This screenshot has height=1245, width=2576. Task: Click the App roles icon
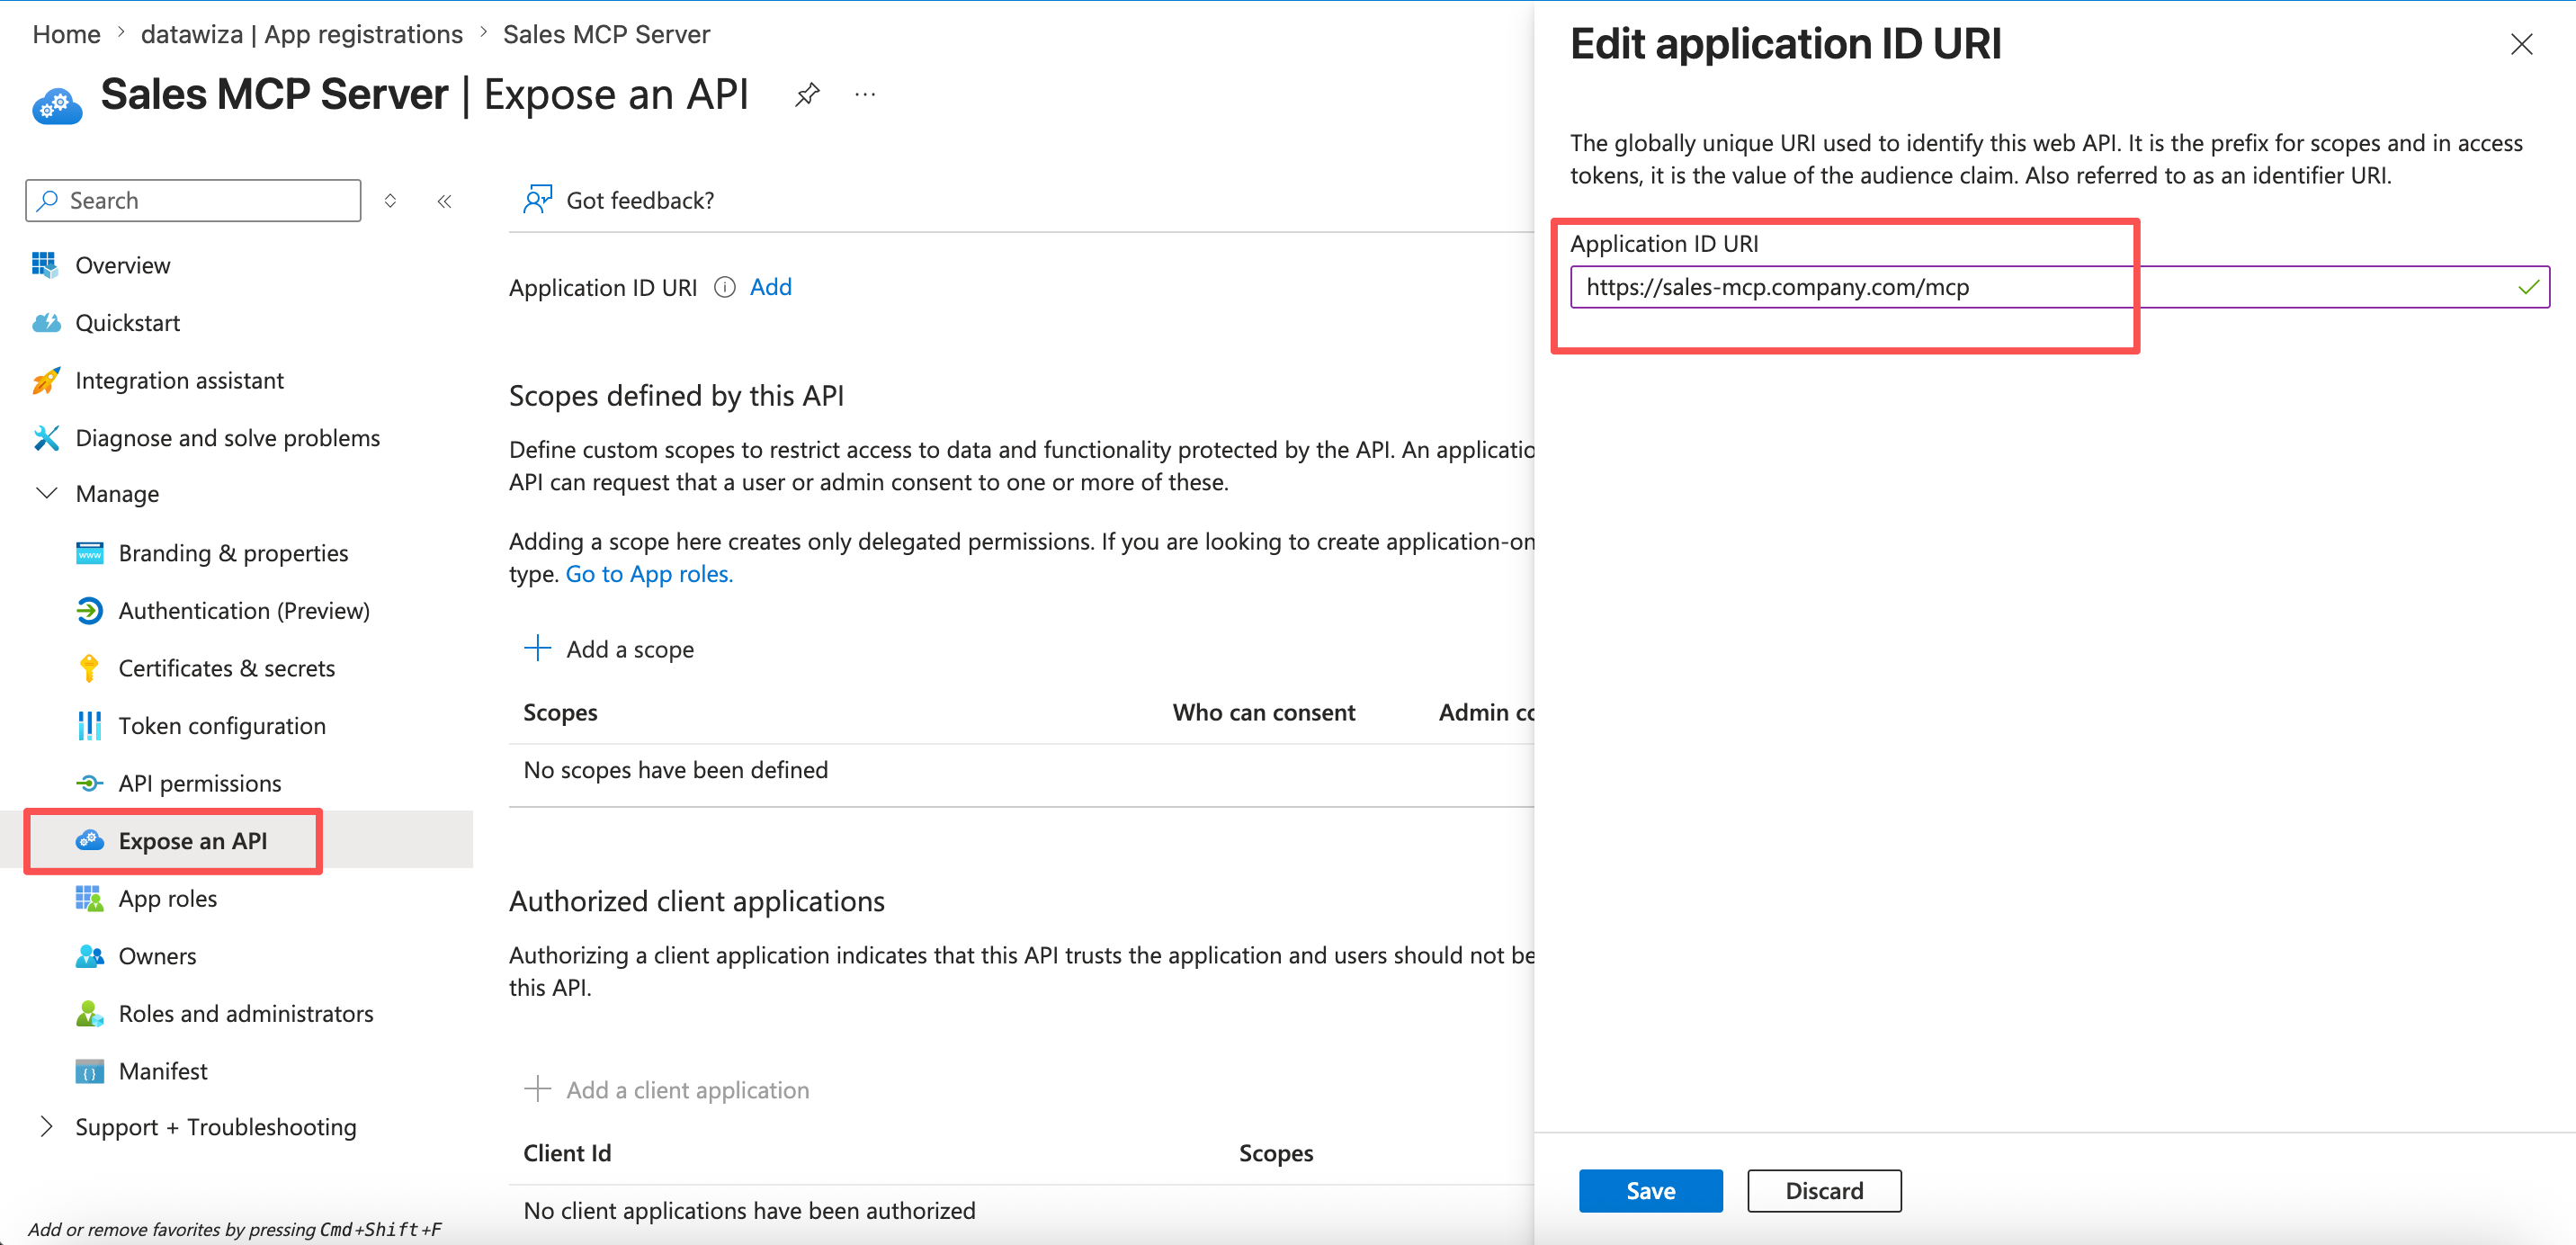89,899
